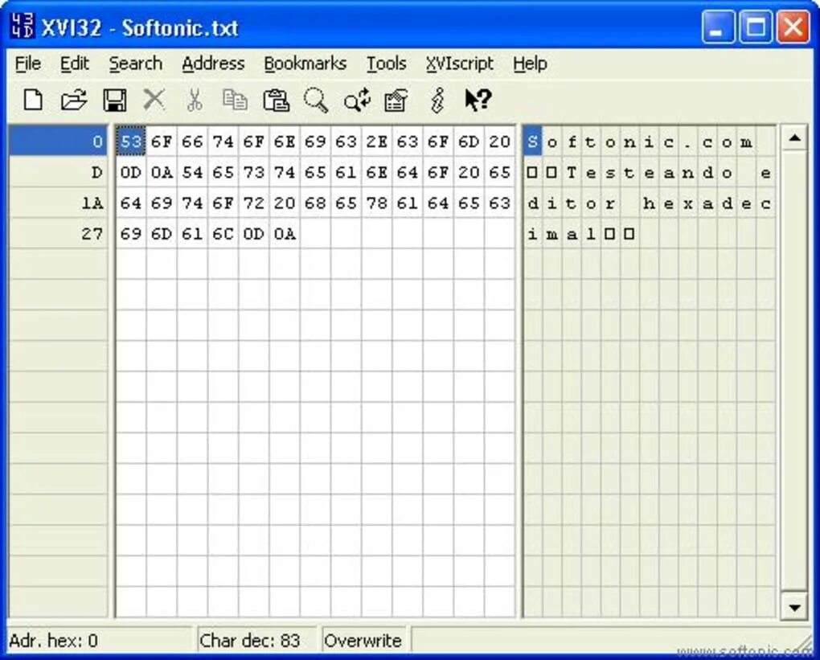This screenshot has width=820, height=660.
Task: Select hex byte 78 in row 1A
Action: [x=376, y=203]
